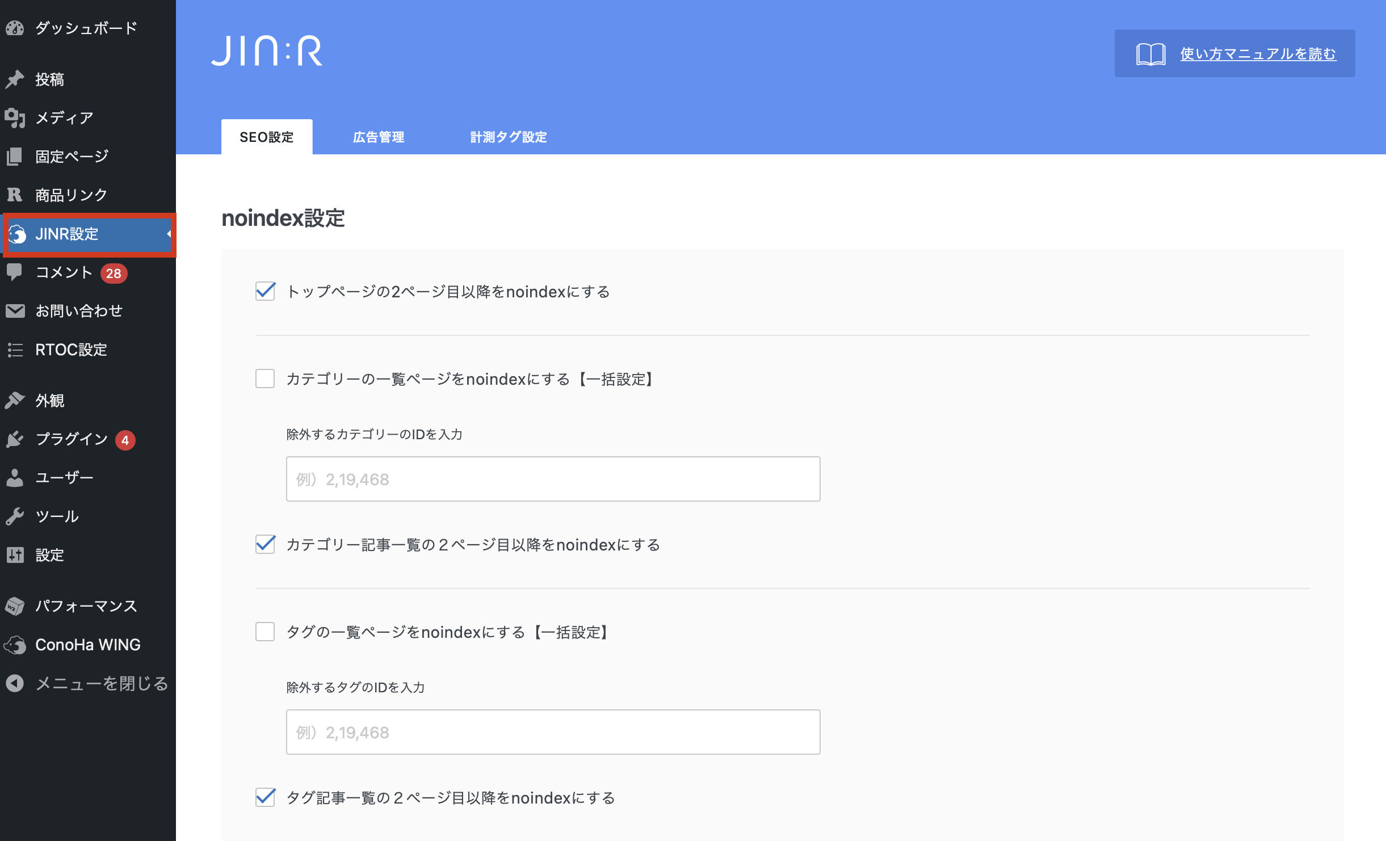Switch to the 広告管理 tab
Viewport: 1386px width, 841px height.
tap(379, 137)
